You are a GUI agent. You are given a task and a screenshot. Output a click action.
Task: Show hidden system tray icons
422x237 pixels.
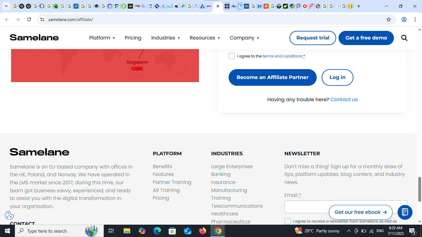pos(348,231)
